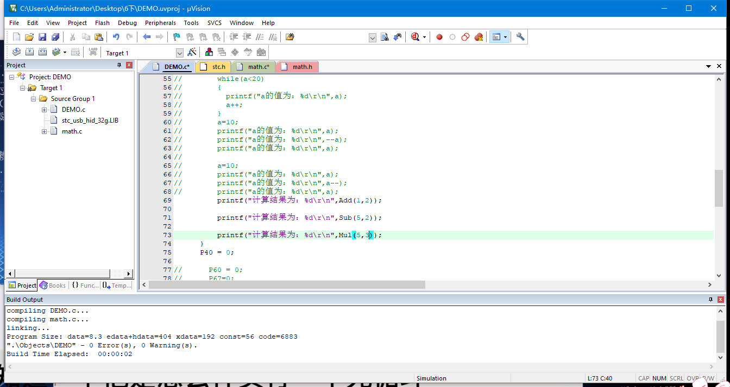Toggle the Build Output panel pin

coord(711,300)
